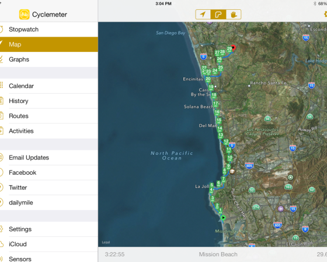327x262 pixels.
Task: Tap the mile 1 marker
Action: coord(220,211)
